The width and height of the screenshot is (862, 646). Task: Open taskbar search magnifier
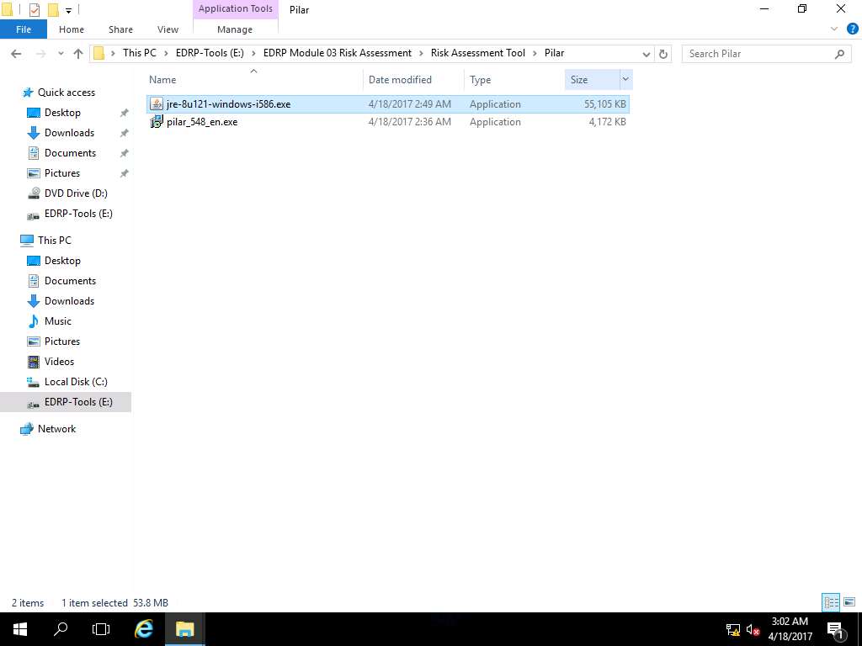[61, 629]
